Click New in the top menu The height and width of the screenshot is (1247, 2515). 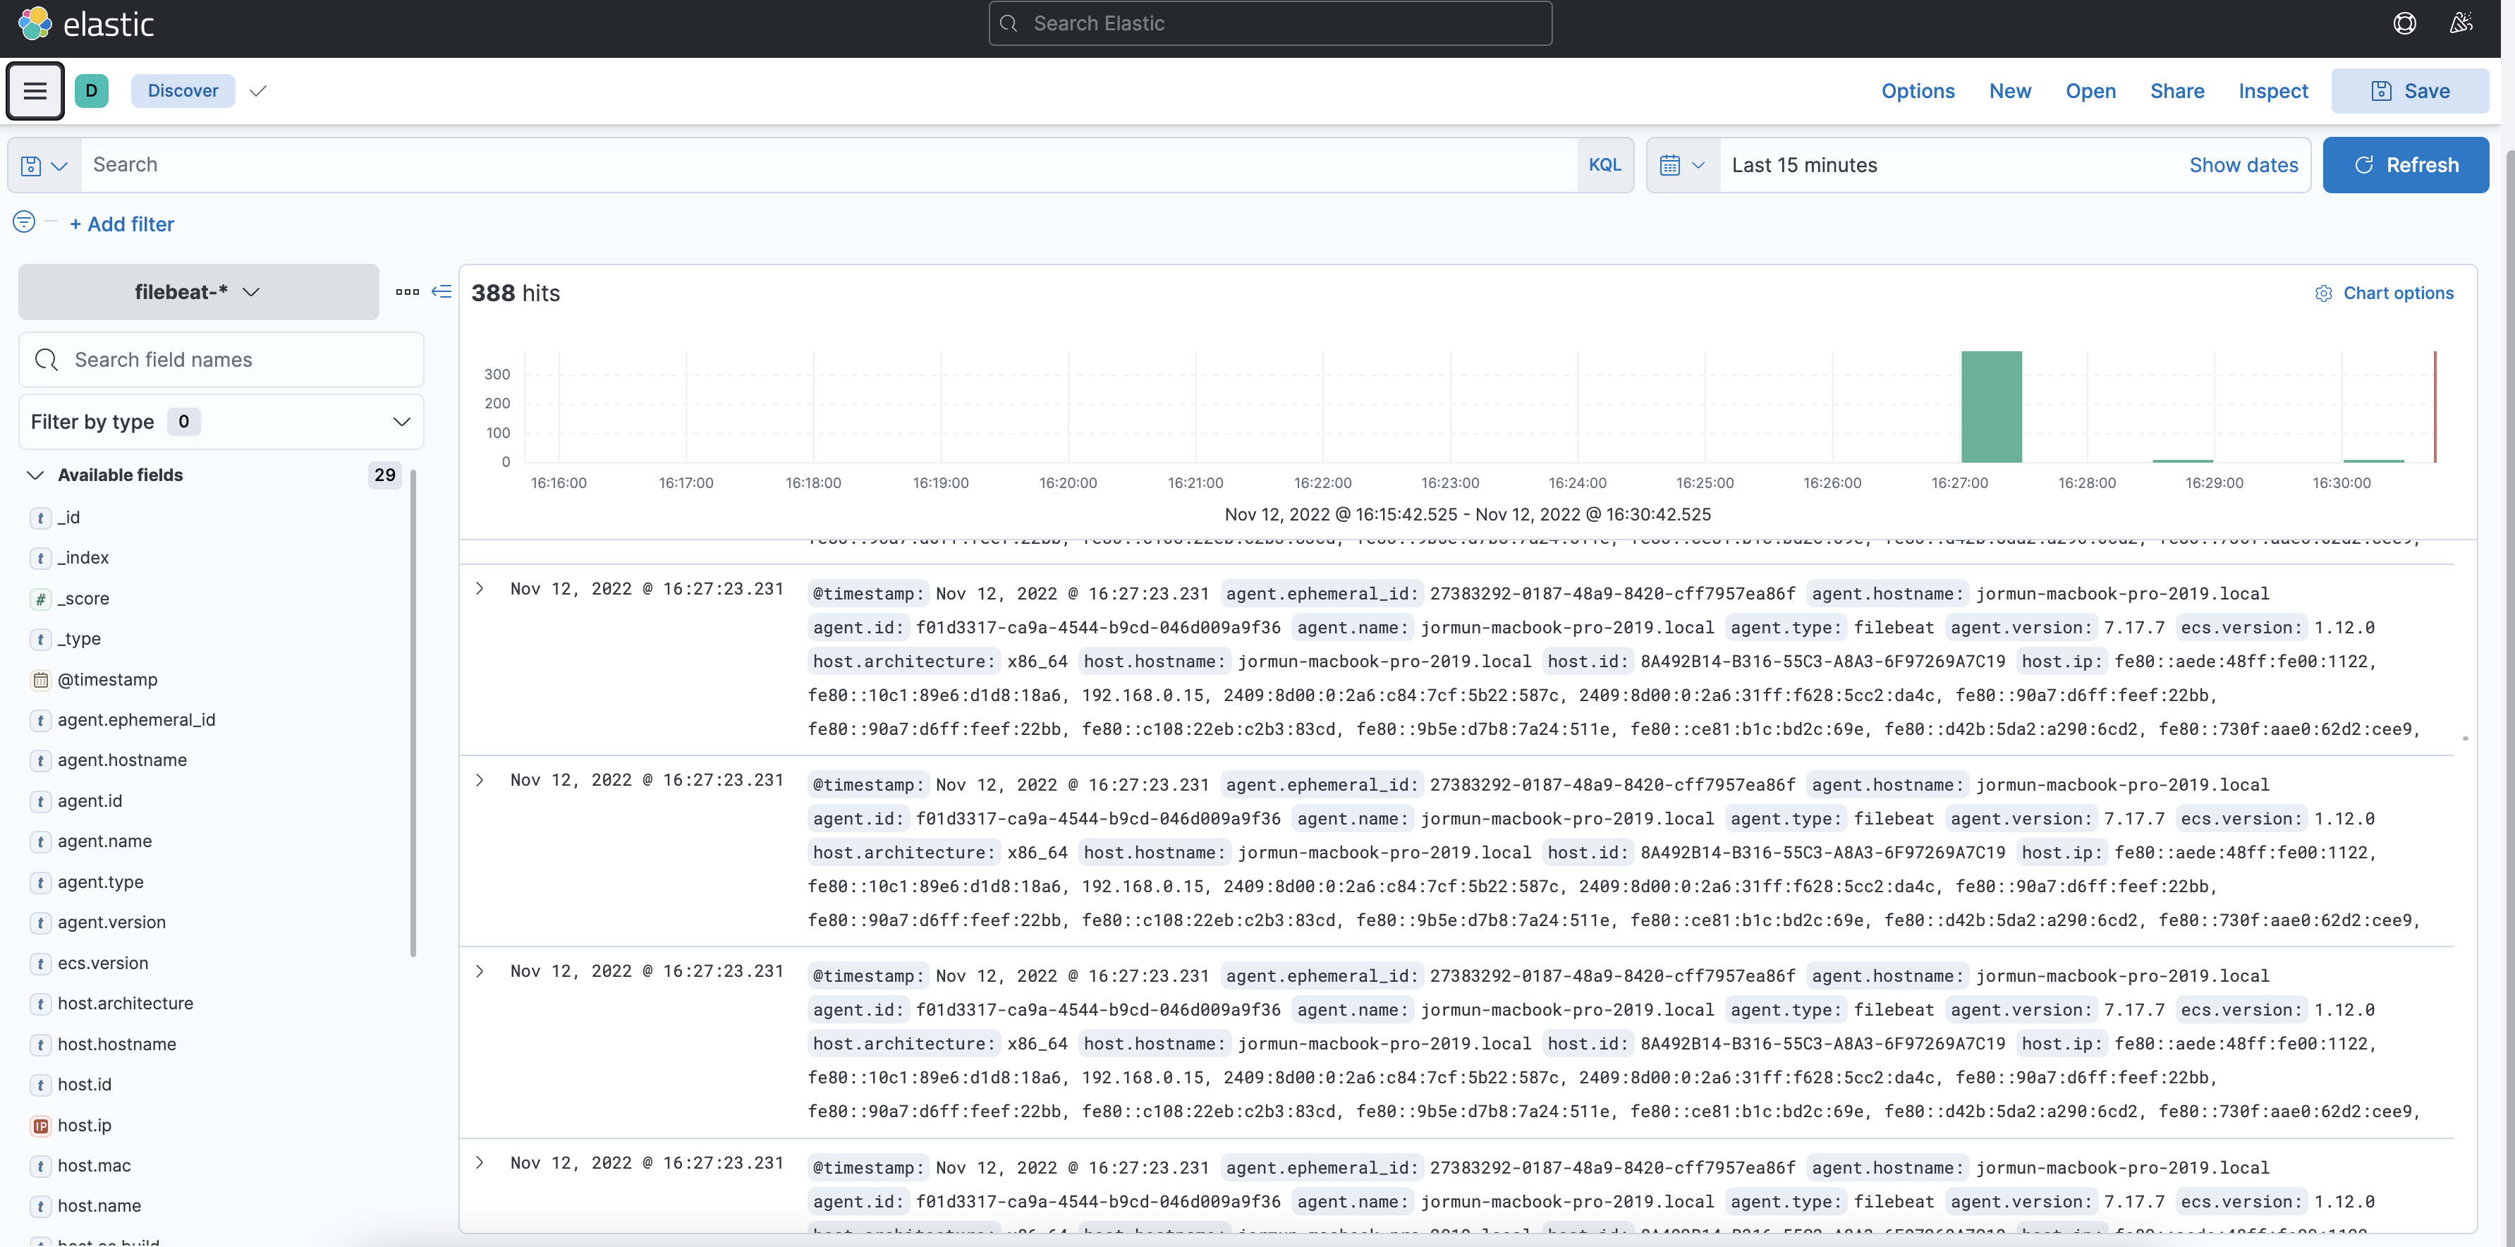2010,91
